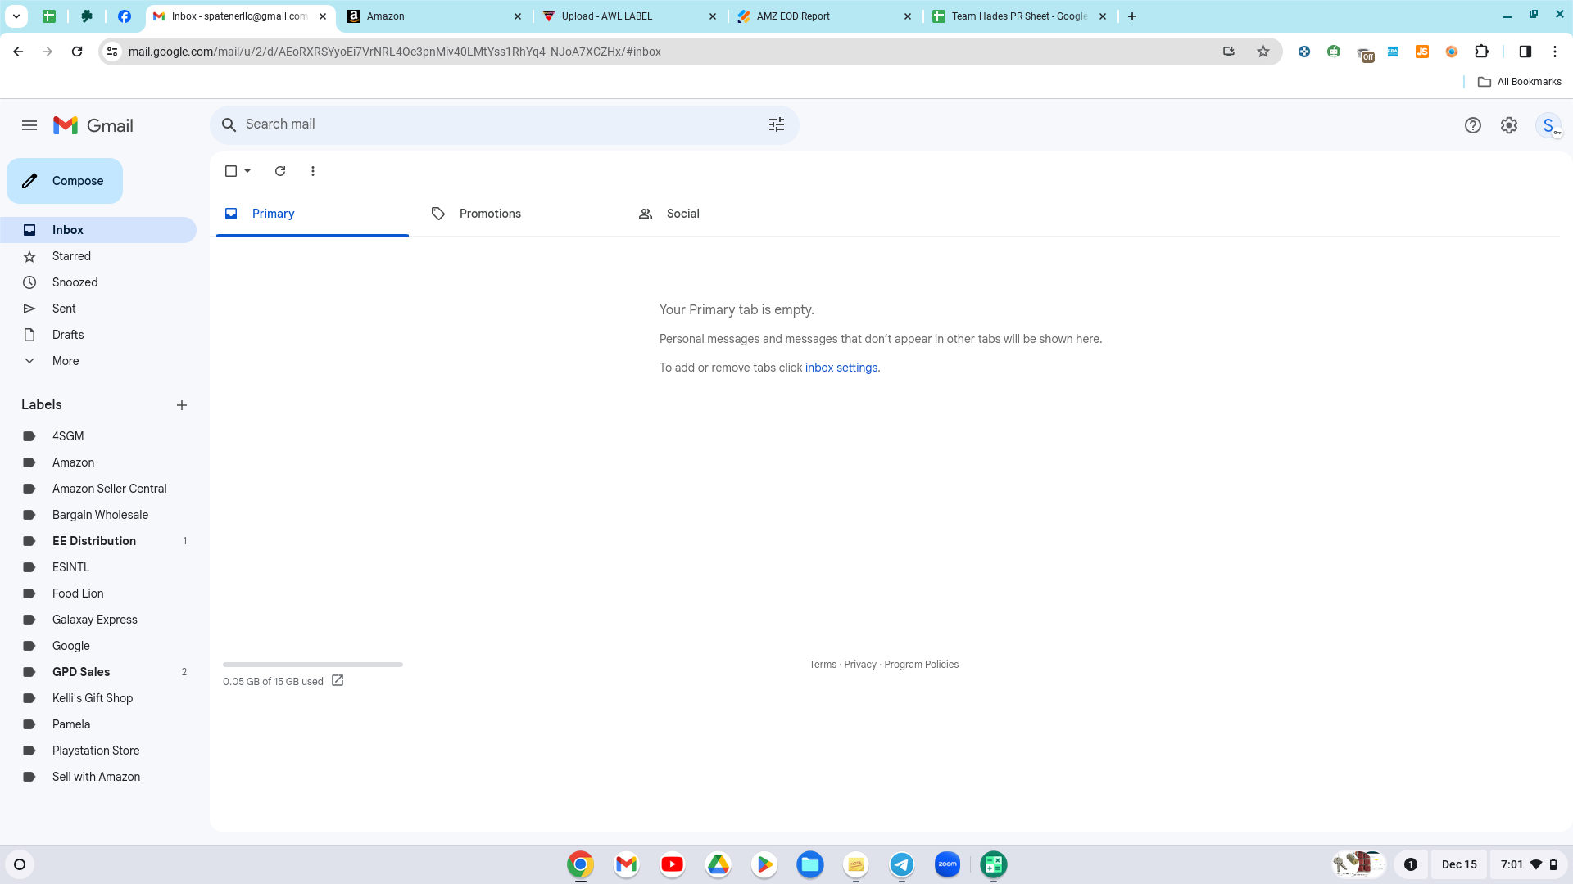This screenshot has width=1573, height=884.
Task: Open Chrome three-dot menu
Action: click(1554, 52)
